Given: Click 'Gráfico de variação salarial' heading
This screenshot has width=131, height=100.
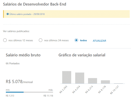Looking at the screenshot, I should (x=82, y=55).
